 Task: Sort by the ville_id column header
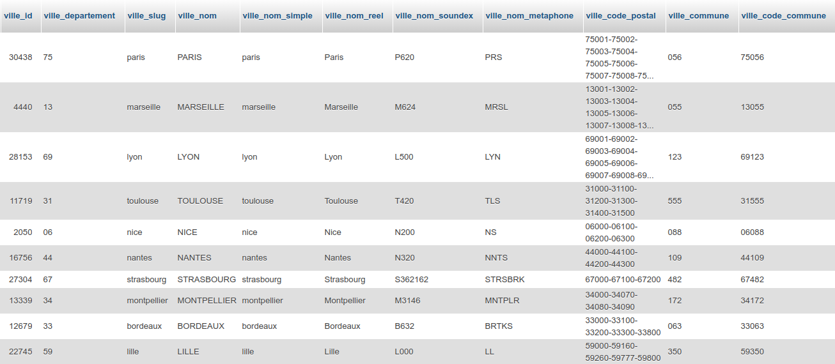pyautogui.click(x=19, y=15)
